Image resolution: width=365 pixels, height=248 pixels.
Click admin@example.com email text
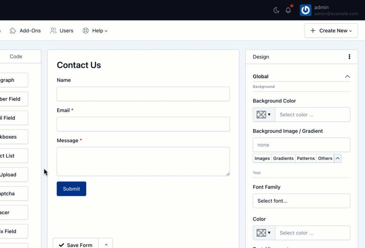pyautogui.click(x=336, y=14)
